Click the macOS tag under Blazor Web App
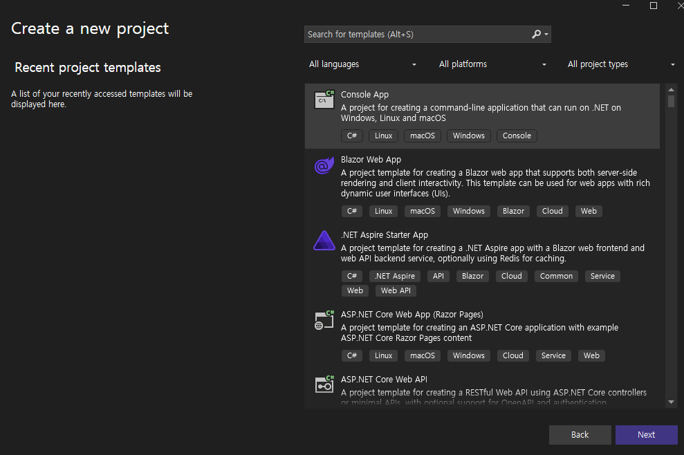The width and height of the screenshot is (684, 455). (423, 211)
